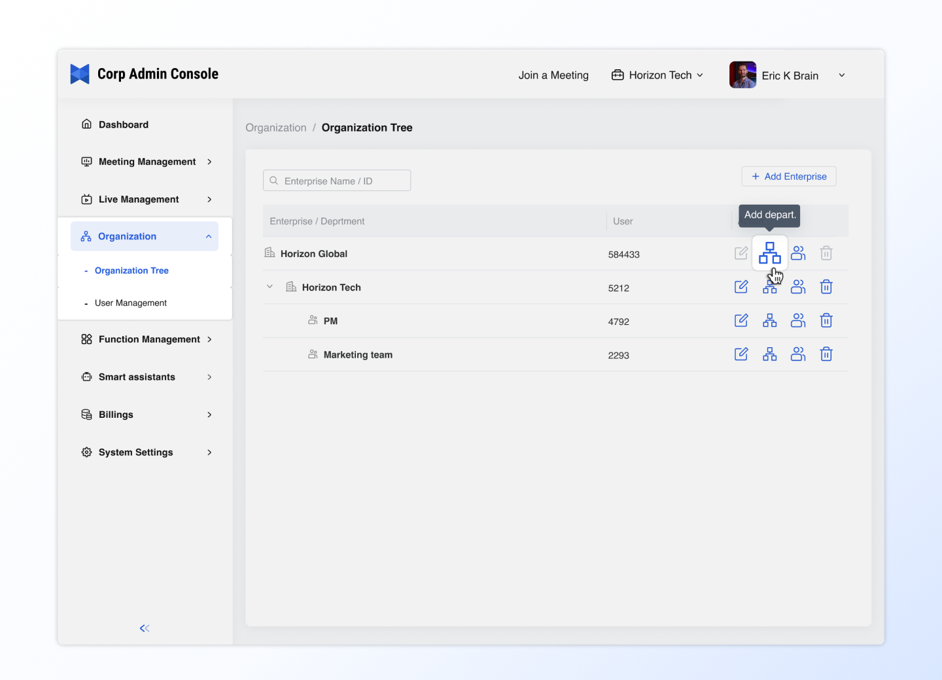942x680 pixels.
Task: Click the Add Enterprise button
Action: [789, 177]
